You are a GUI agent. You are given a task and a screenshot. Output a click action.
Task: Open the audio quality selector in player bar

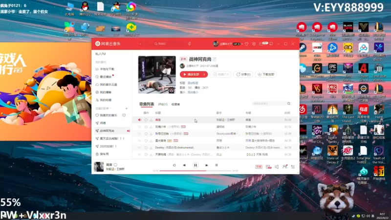coord(259,167)
